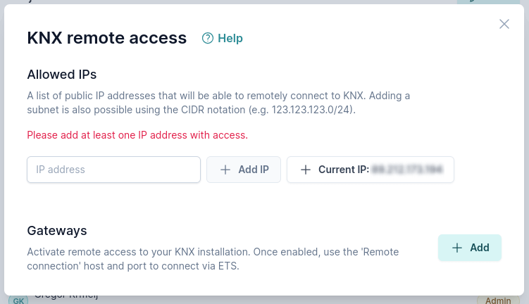Click the plus icon beside Current IP

point(306,170)
